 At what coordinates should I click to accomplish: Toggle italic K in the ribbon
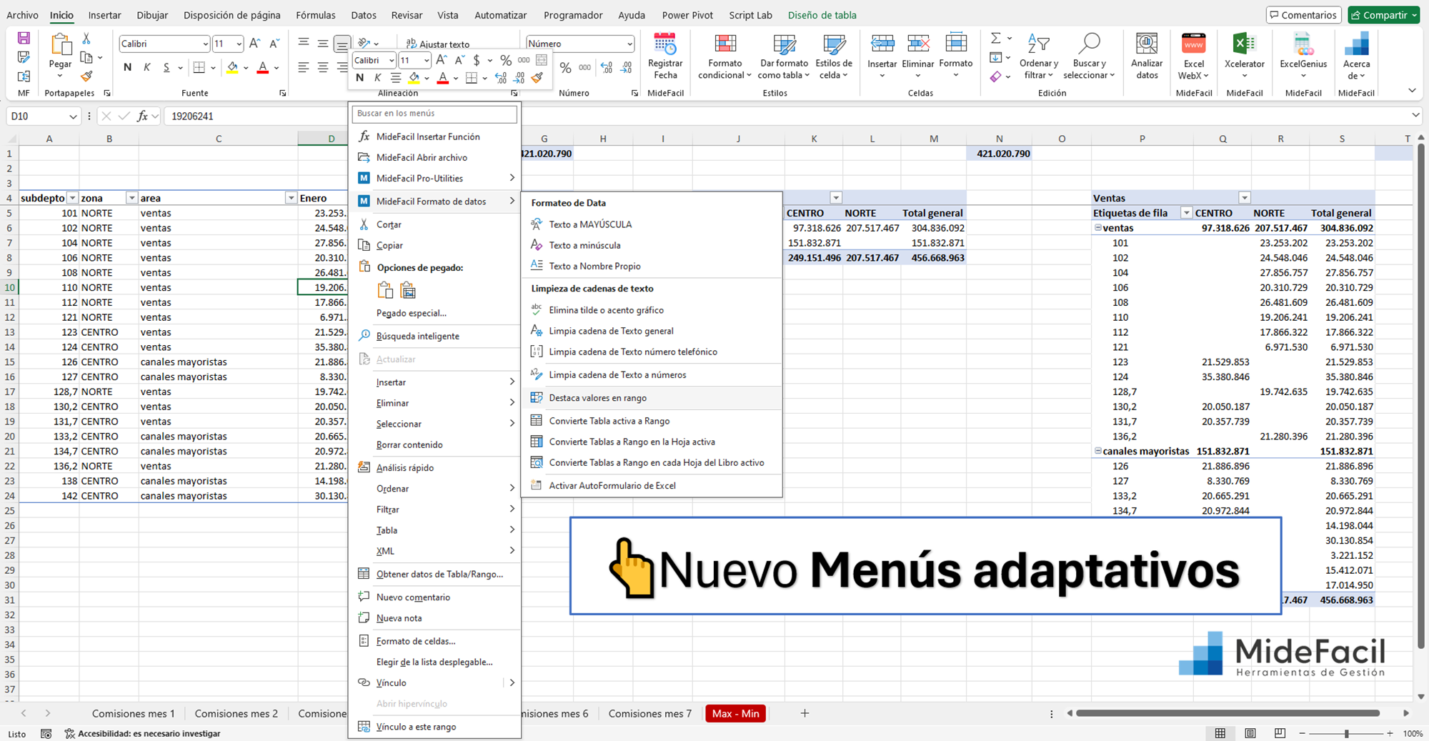[x=146, y=67]
